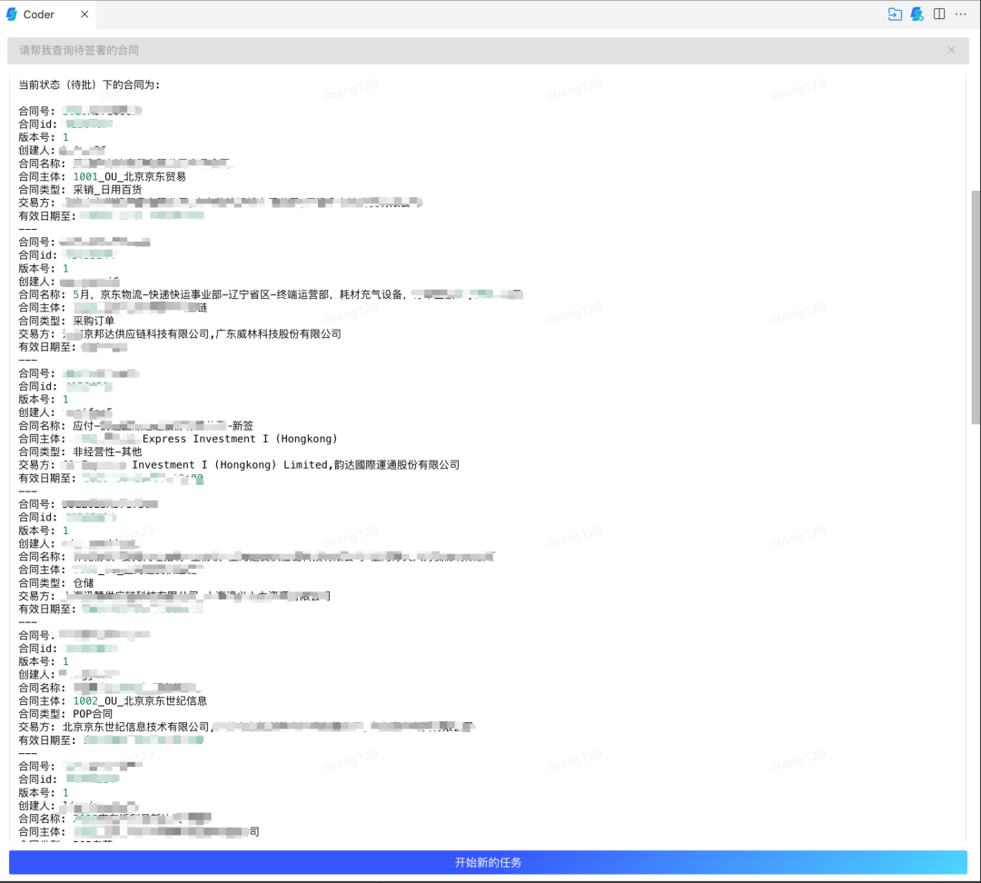
Task: Click the Coder tab logo icon
Action: point(12,14)
